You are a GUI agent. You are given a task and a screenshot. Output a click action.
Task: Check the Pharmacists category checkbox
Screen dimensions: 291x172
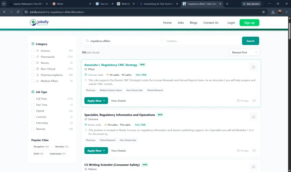(x=33, y=57)
